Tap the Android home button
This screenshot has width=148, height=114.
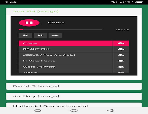tap(74, 111)
